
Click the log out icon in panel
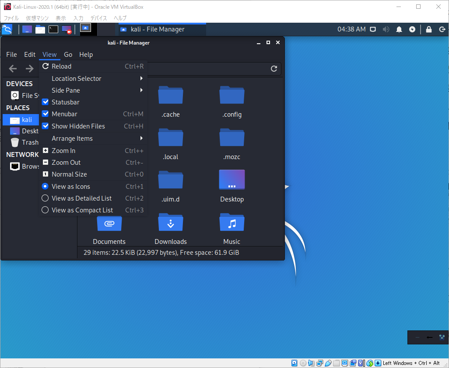(x=442, y=29)
